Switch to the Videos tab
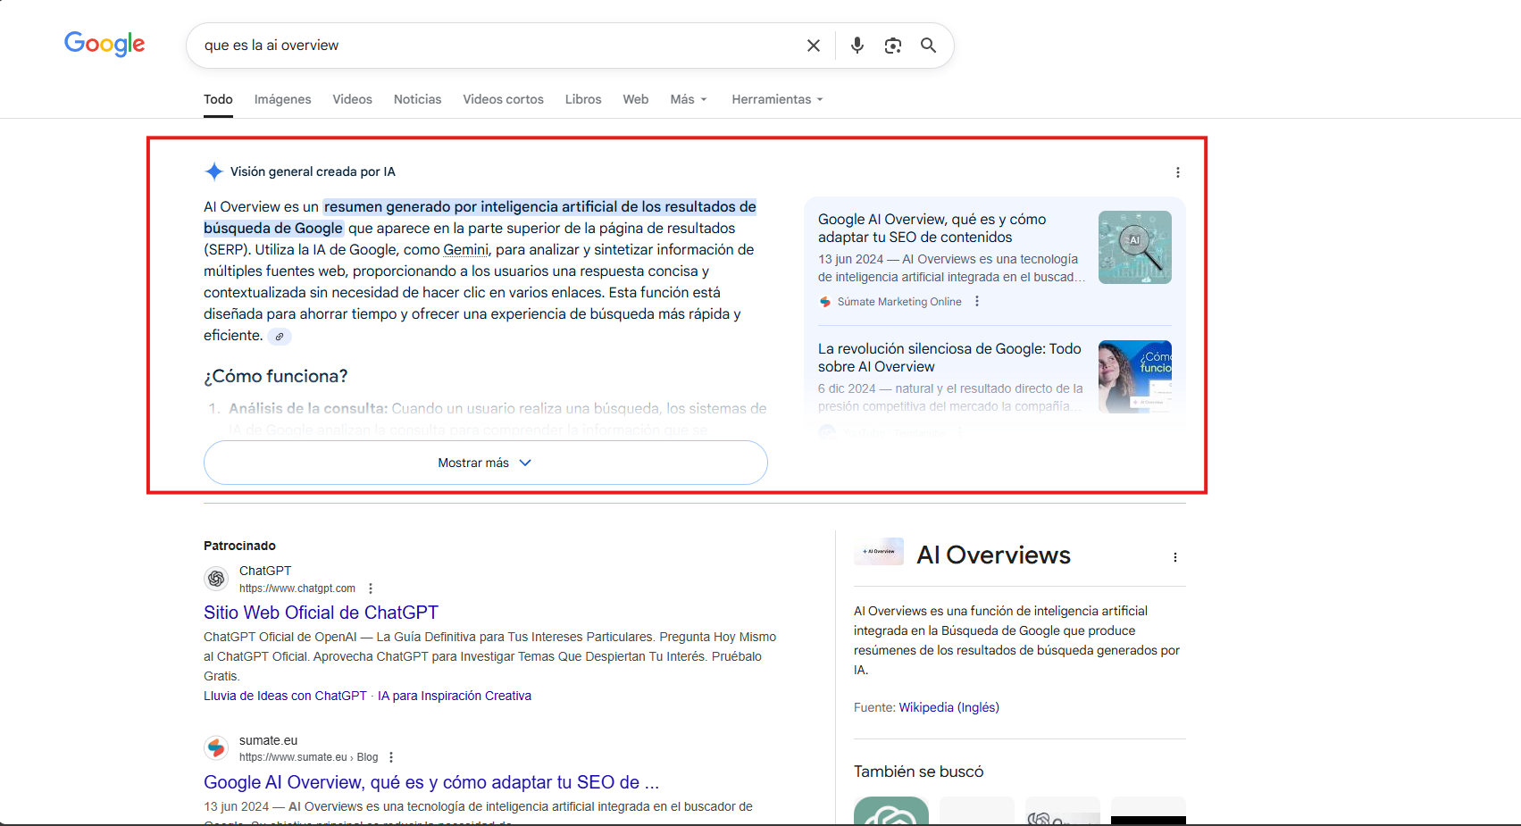 pos(353,99)
